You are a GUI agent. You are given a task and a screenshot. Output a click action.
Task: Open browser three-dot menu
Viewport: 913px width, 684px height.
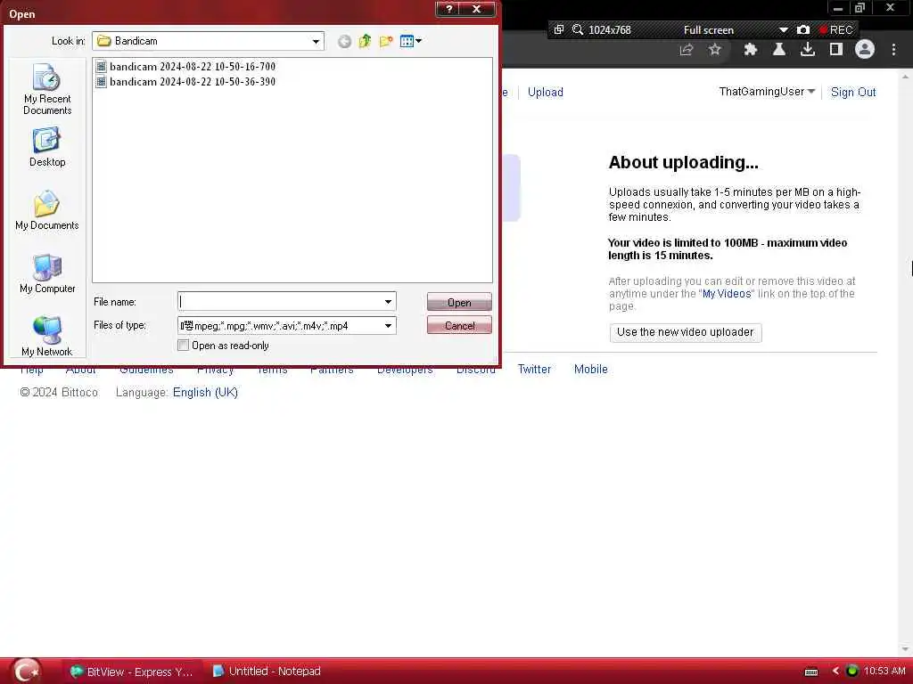pos(893,50)
